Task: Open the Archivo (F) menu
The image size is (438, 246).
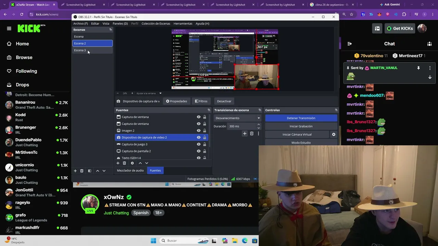Action: (x=80, y=24)
